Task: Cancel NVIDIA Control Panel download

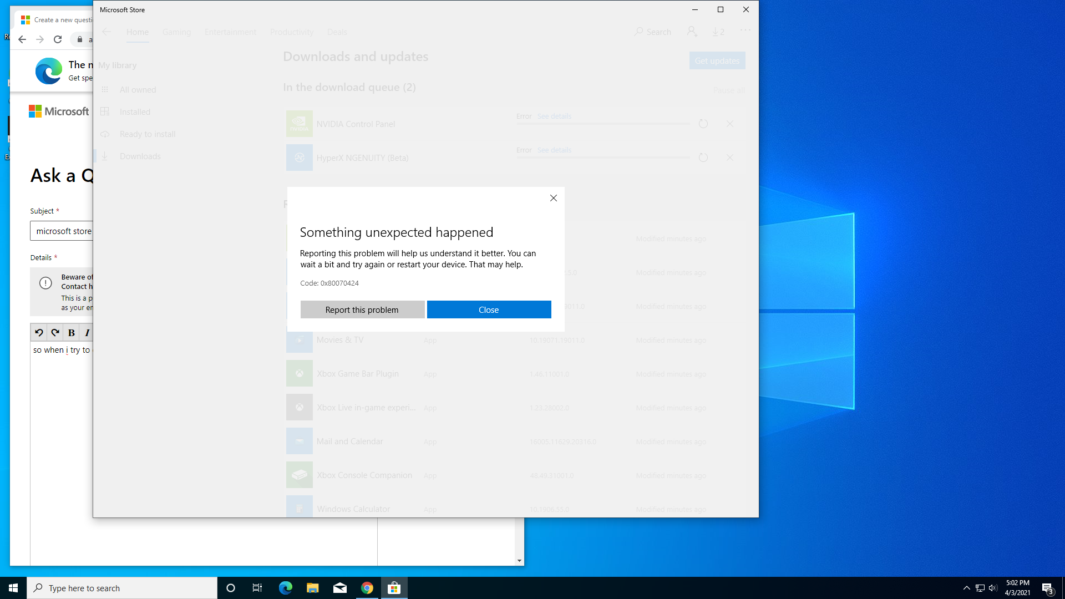Action: (729, 124)
